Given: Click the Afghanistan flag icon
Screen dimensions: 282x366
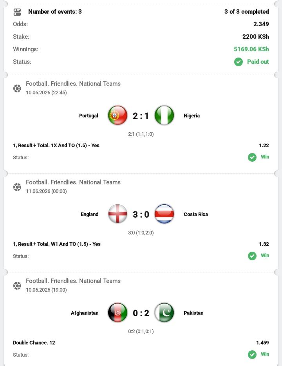Looking at the screenshot, I should [x=117, y=313].
